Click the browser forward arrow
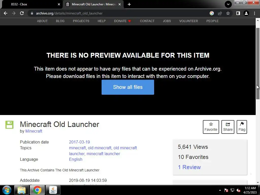The height and width of the screenshot is (195, 260). [14, 13]
